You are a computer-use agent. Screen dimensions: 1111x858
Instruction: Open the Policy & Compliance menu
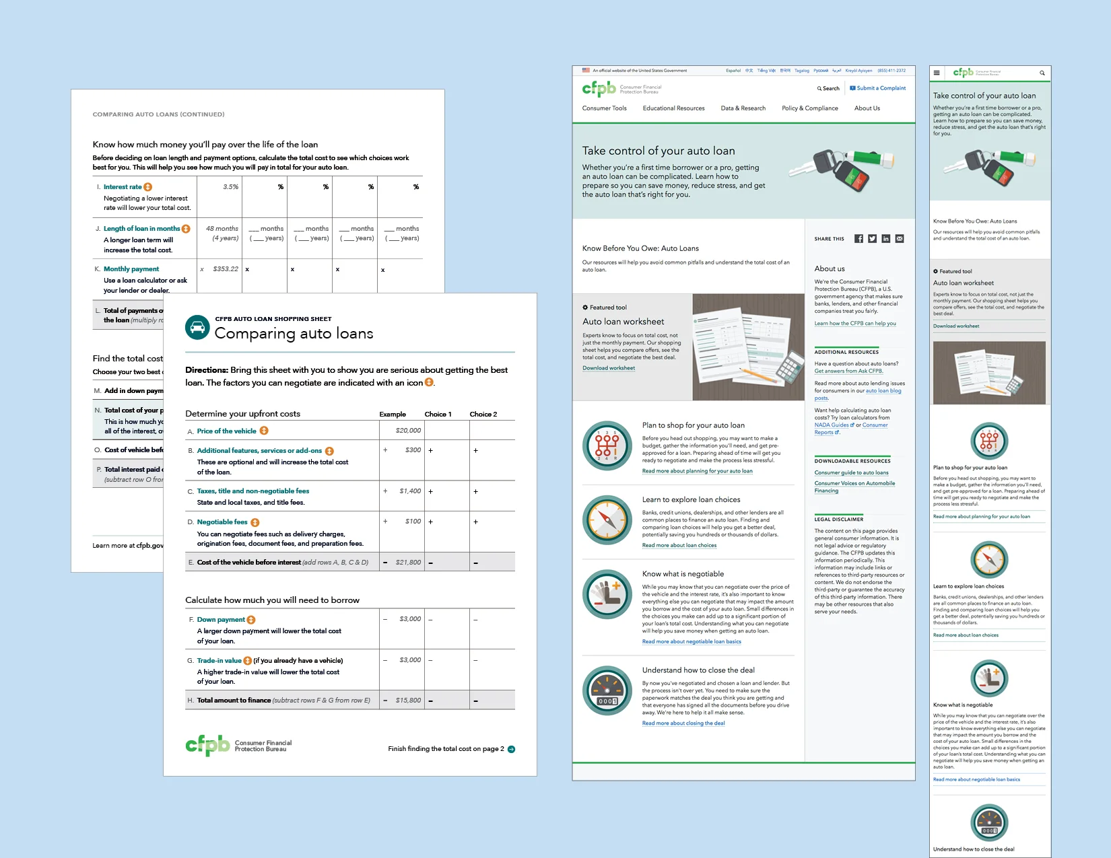tap(810, 108)
